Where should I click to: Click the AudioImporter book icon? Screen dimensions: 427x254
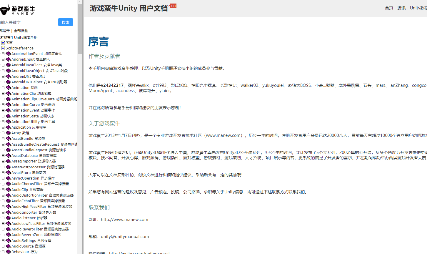(x=9, y=212)
